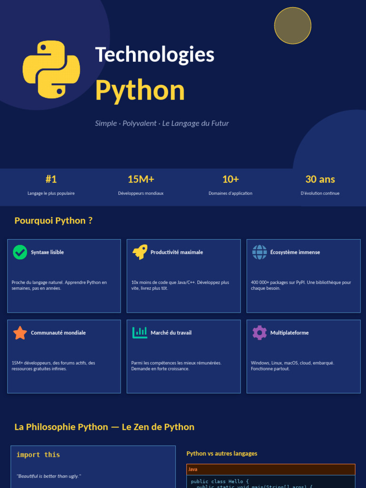This screenshot has height=488, width=366.
Task: Click the label 'Développeurs mondiaux'
Action: tap(141, 193)
